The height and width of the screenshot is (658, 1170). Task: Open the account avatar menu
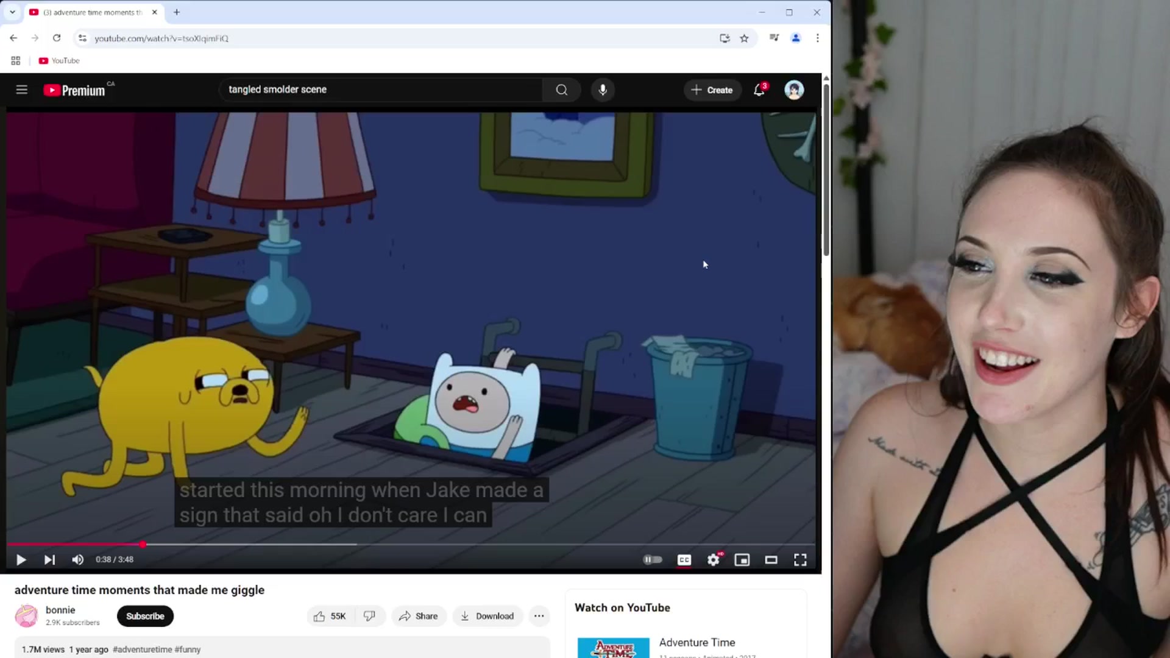(794, 90)
